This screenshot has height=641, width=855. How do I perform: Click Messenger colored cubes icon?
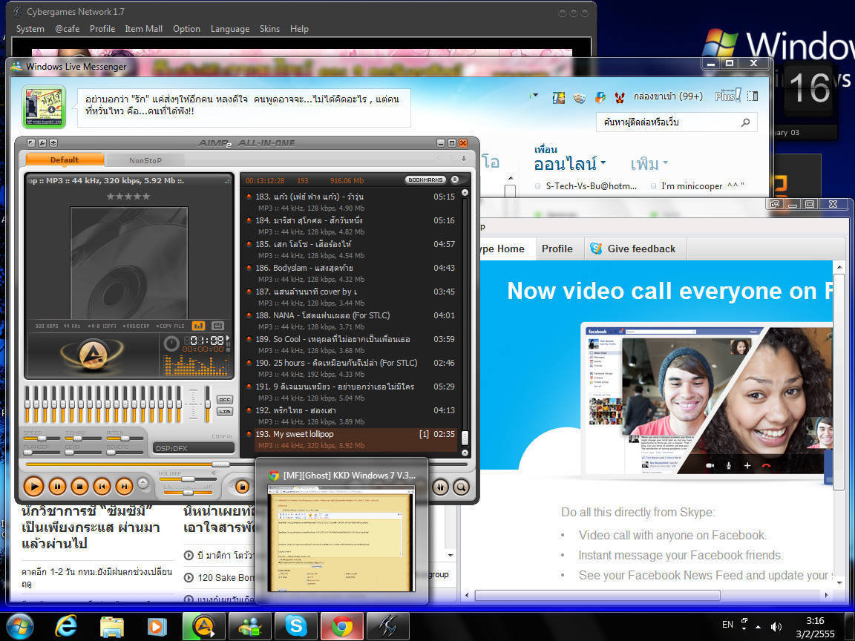click(600, 98)
